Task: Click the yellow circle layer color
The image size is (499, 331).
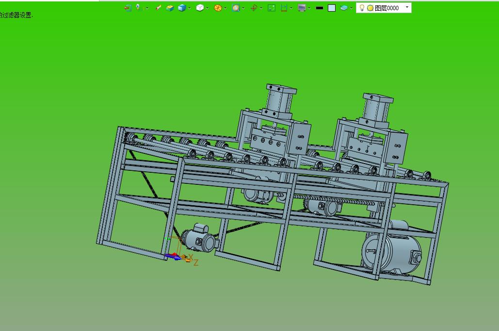Action: tap(370, 8)
